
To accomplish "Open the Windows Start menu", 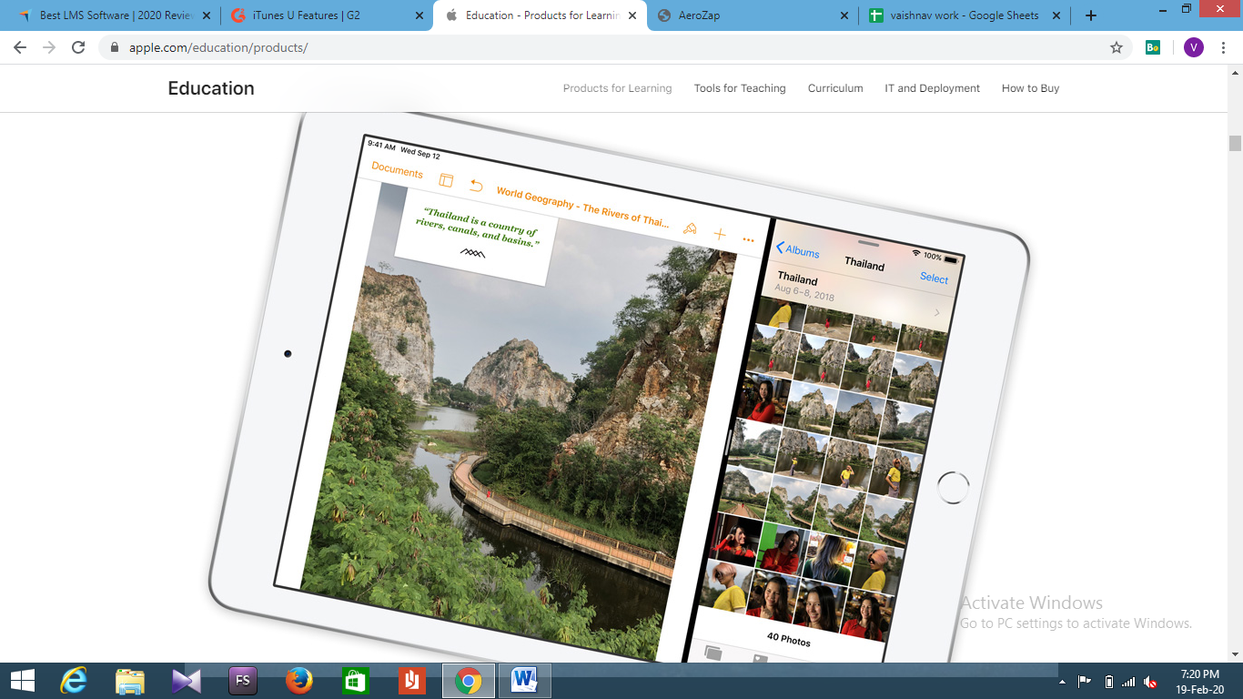I will click(x=22, y=680).
